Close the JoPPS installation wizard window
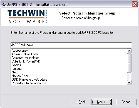139x108 pixels. click(135, 4)
